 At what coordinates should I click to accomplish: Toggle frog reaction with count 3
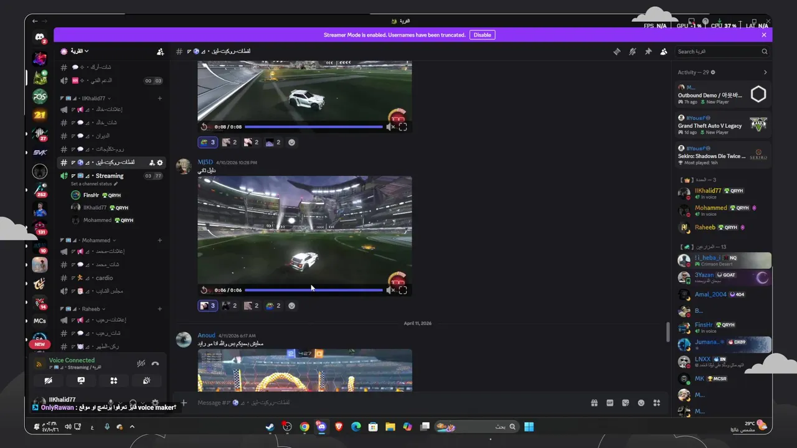(x=208, y=142)
